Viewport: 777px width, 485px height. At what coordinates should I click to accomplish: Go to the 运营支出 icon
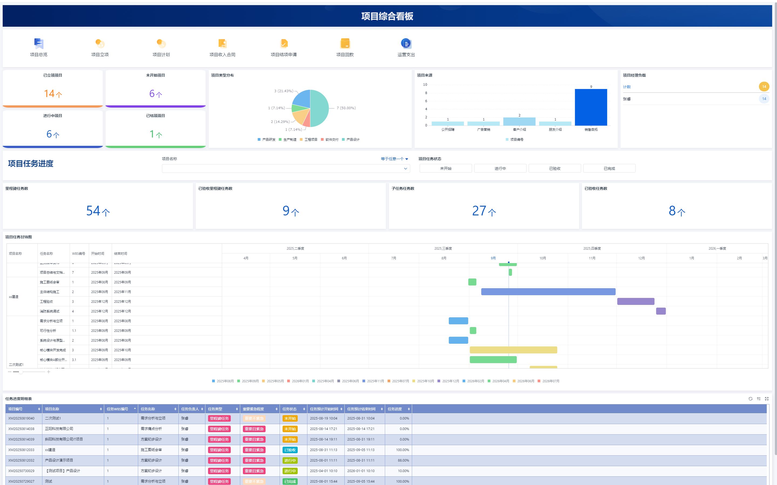pyautogui.click(x=406, y=44)
